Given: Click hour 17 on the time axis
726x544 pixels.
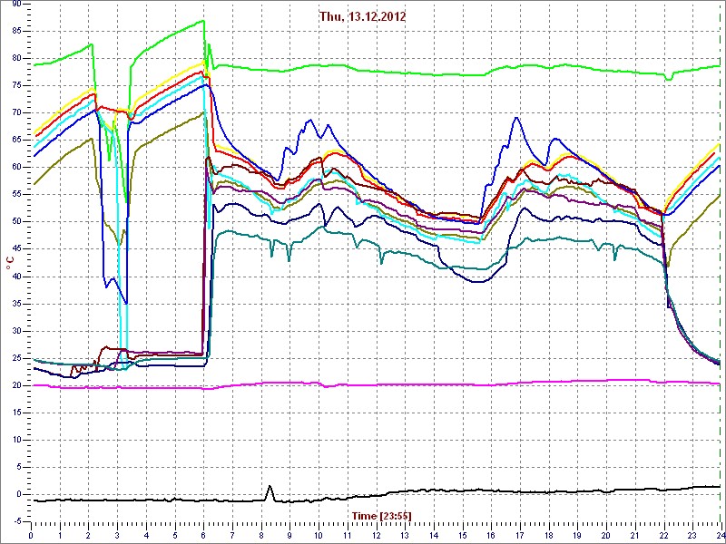Looking at the screenshot, I should pyautogui.click(x=520, y=535).
